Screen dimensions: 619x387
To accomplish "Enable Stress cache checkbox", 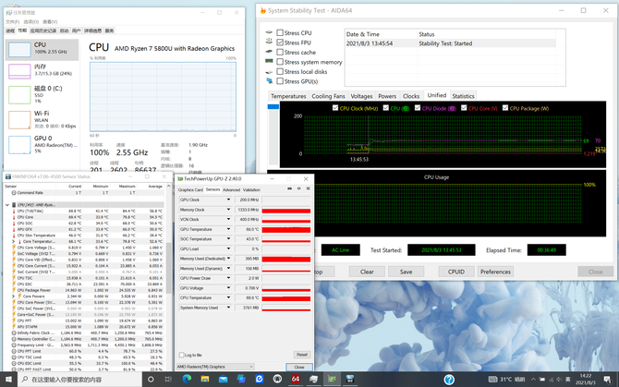I will pyautogui.click(x=280, y=52).
